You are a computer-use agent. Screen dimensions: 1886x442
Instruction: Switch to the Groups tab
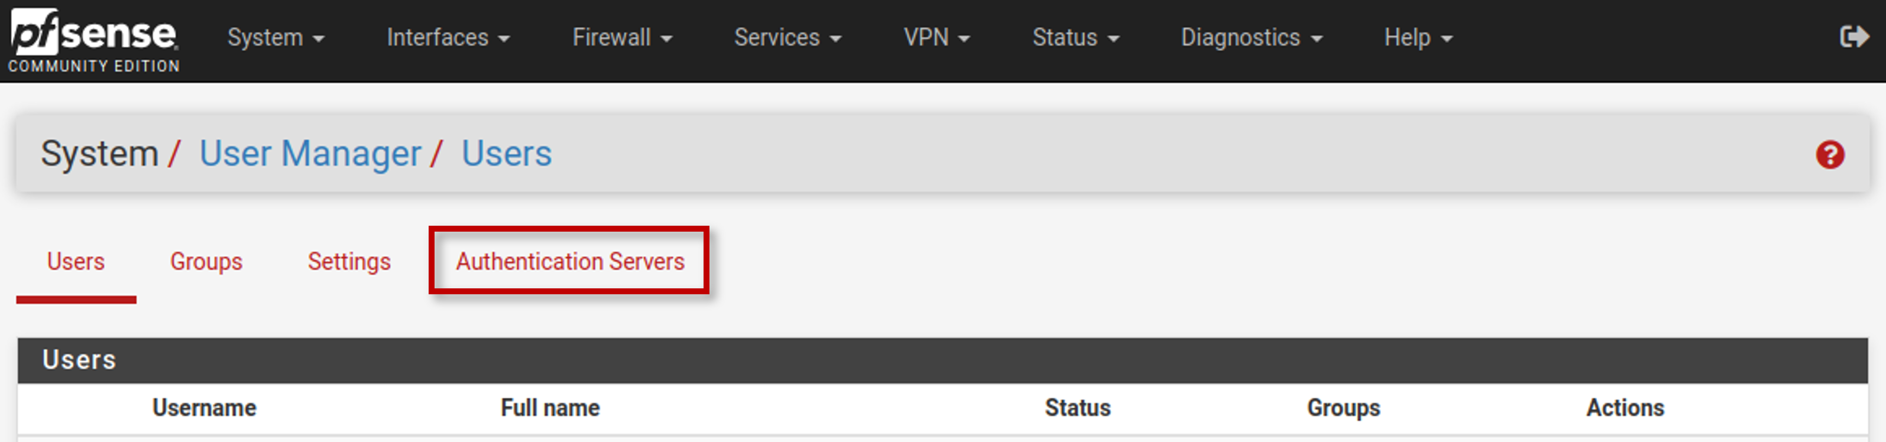click(x=206, y=261)
